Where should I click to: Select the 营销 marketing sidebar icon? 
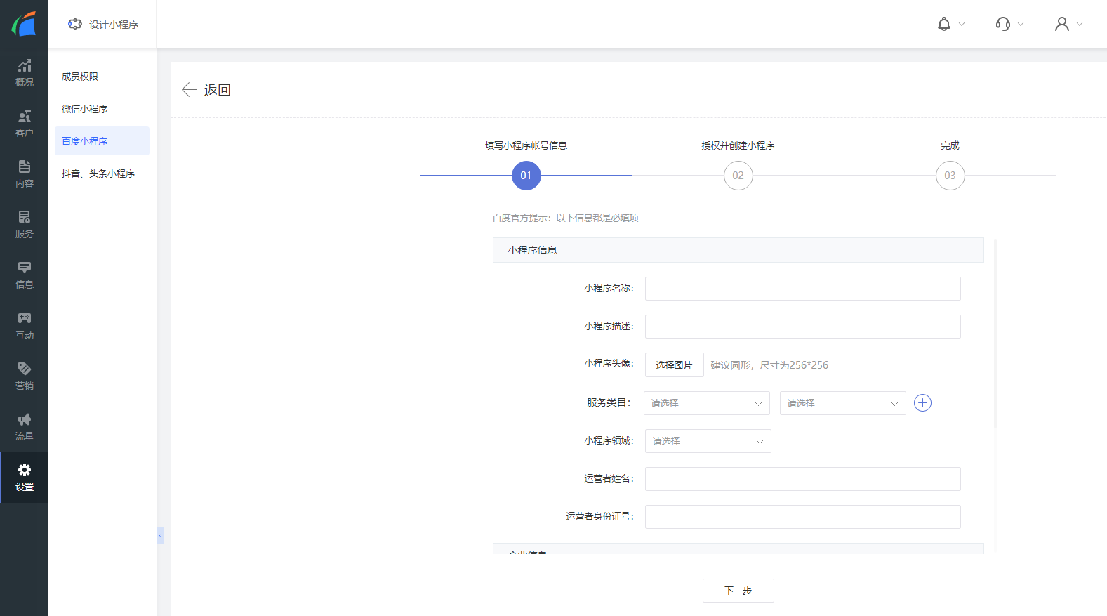pyautogui.click(x=24, y=376)
